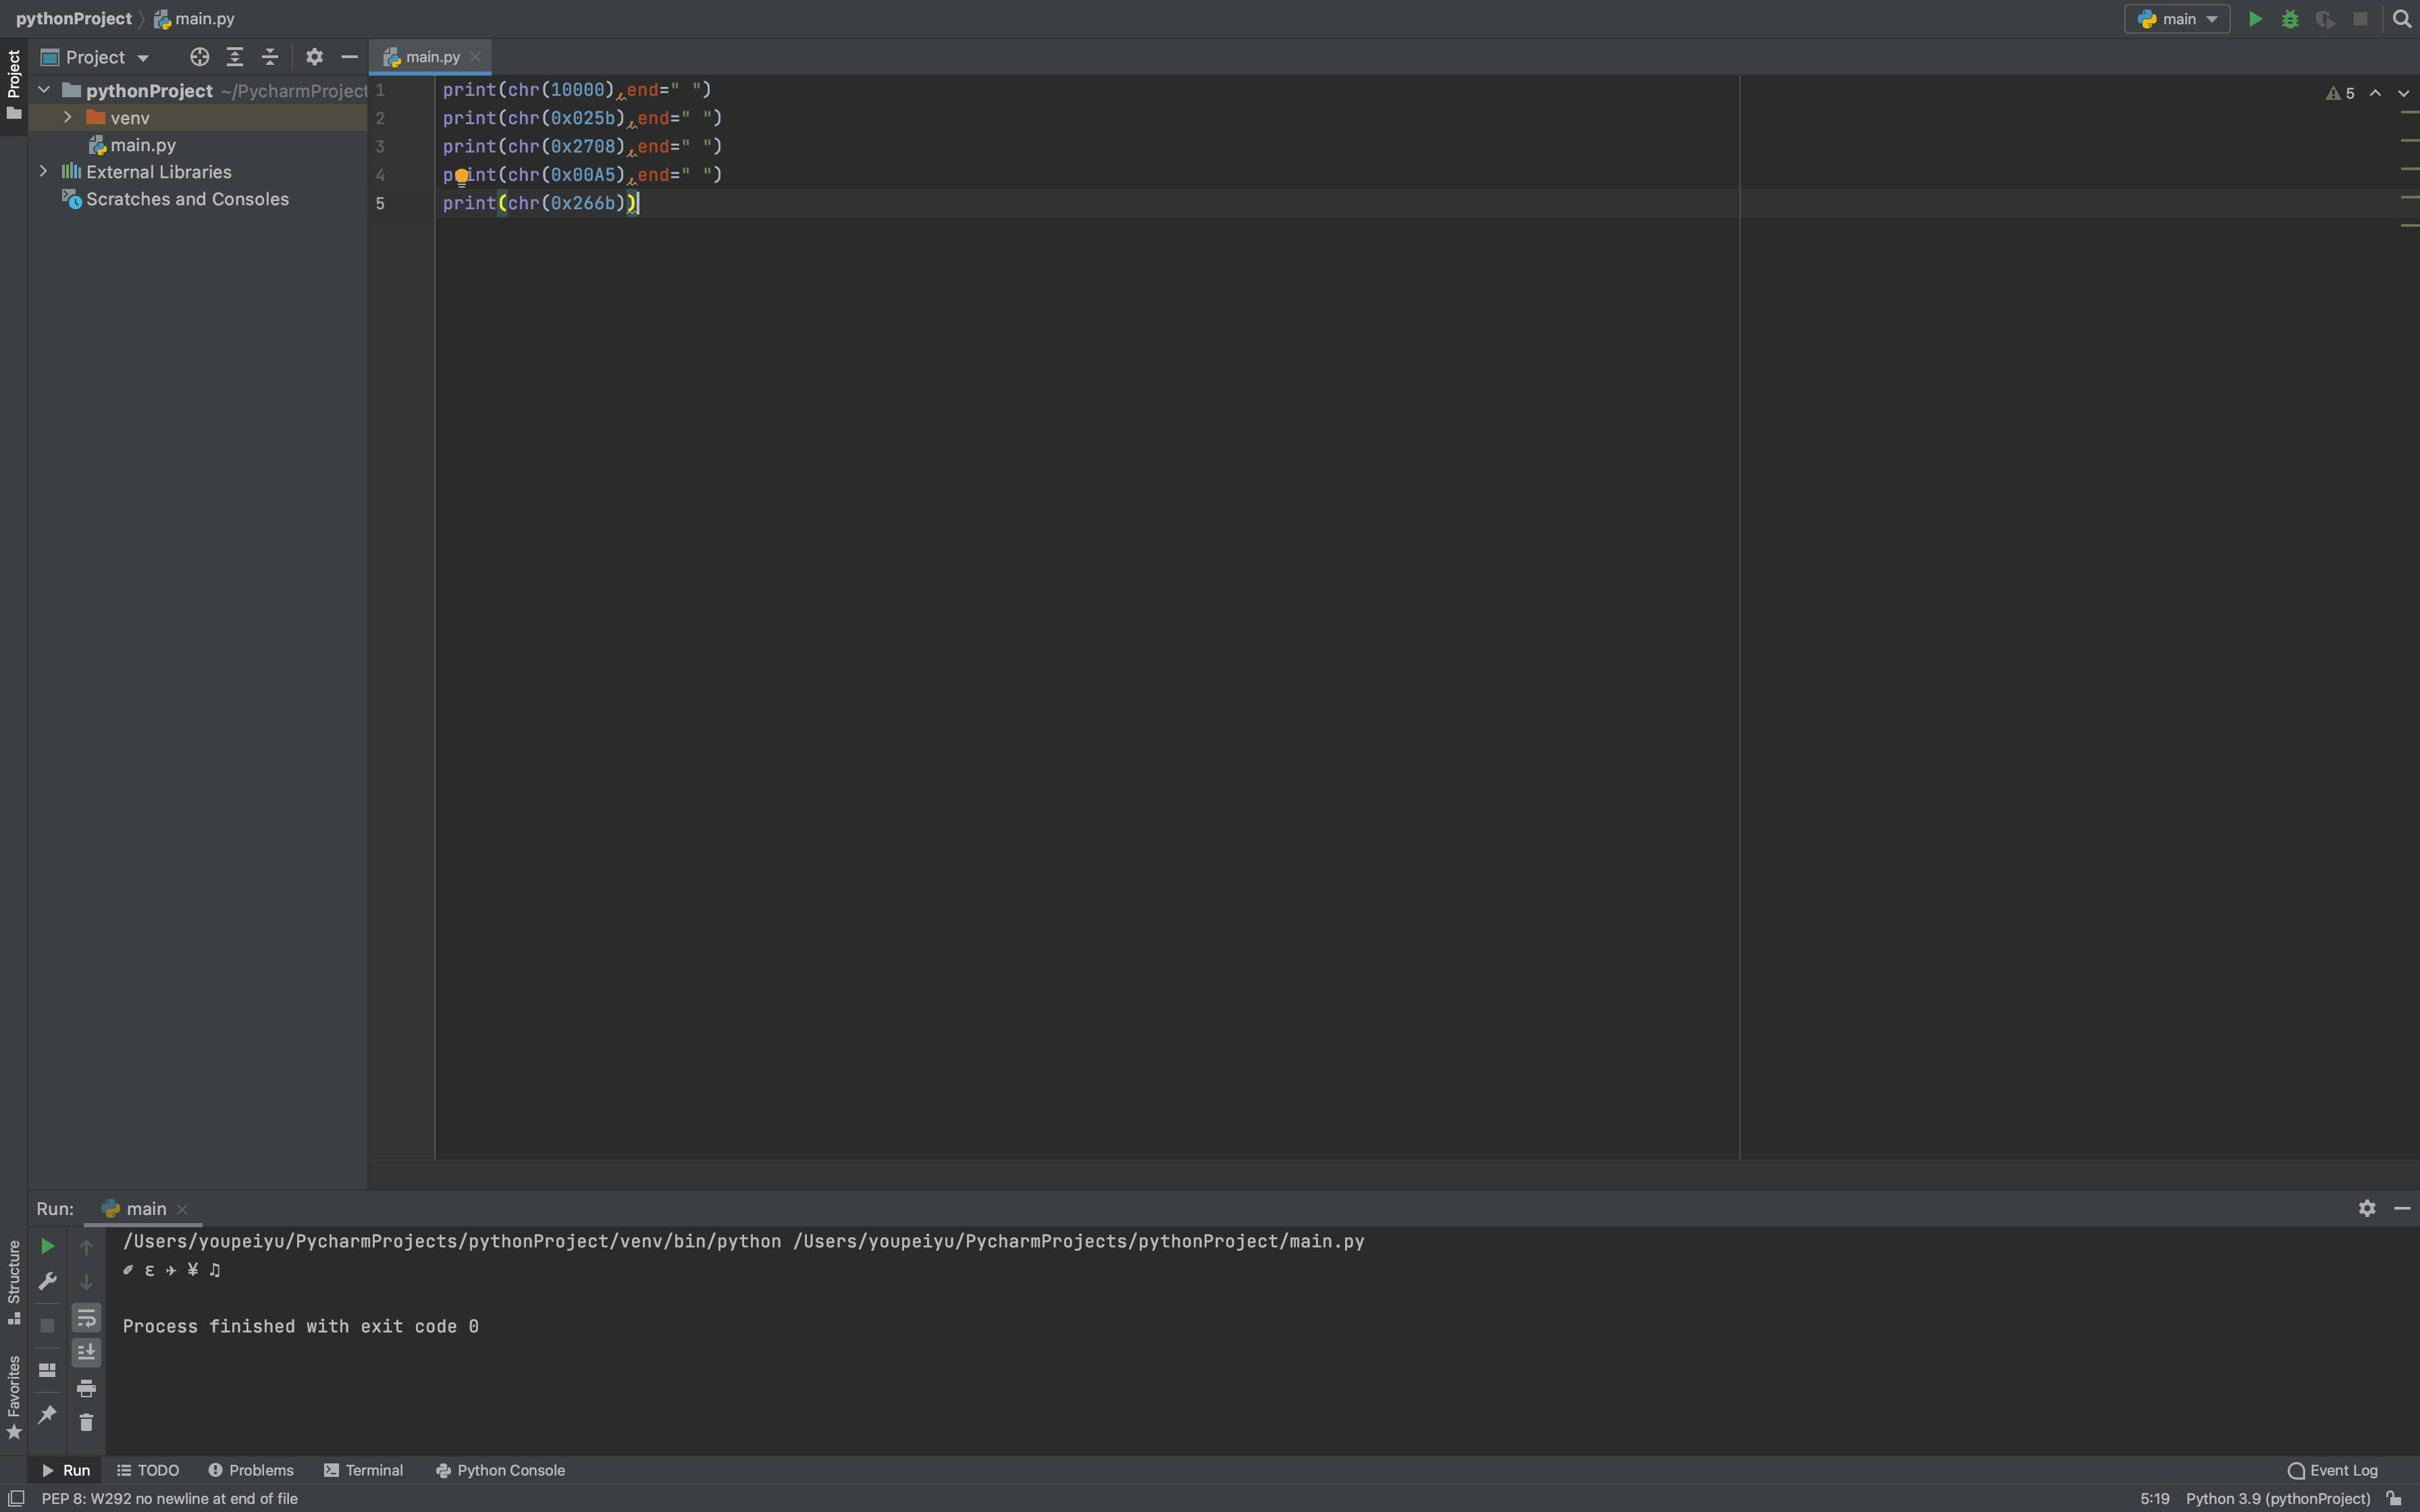Image resolution: width=2420 pixels, height=1512 pixels.
Task: Open Project panel settings gear
Action: tap(314, 57)
